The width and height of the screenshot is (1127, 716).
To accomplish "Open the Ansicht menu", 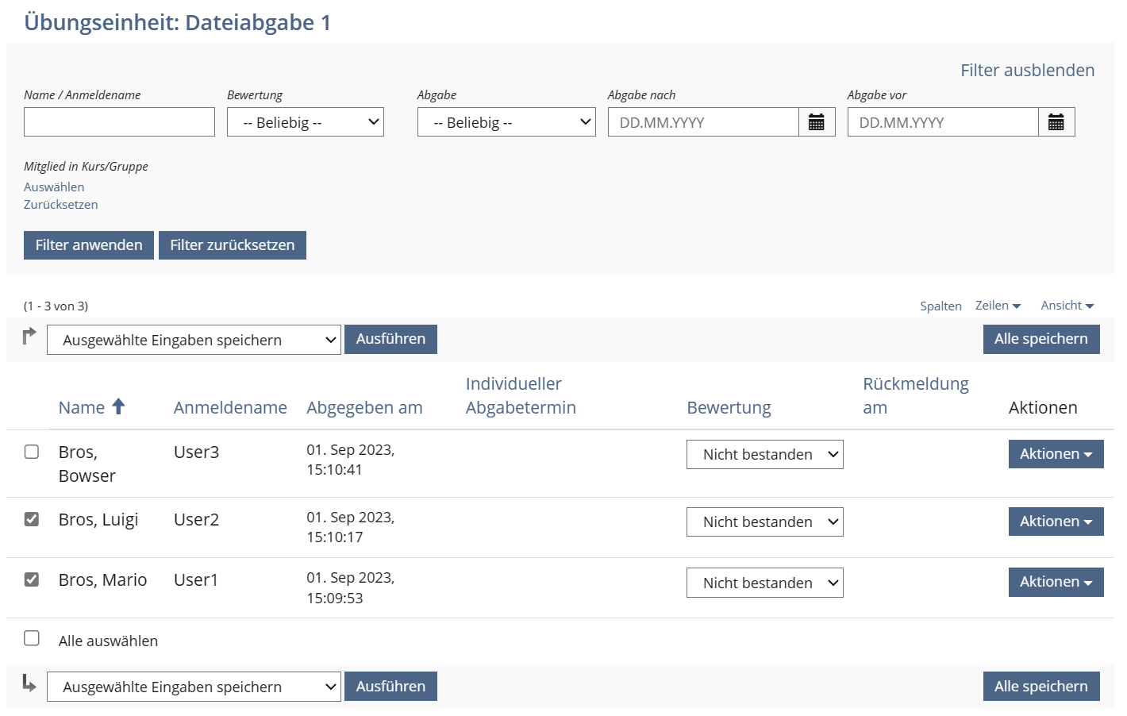I will pos(1067,306).
